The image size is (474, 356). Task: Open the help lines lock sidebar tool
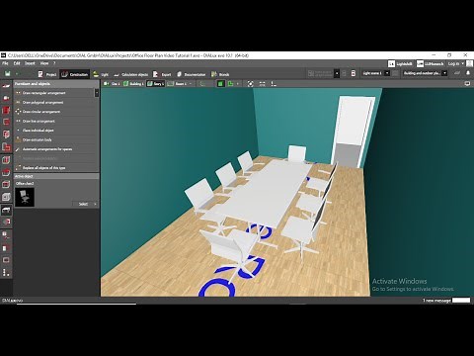[6, 235]
